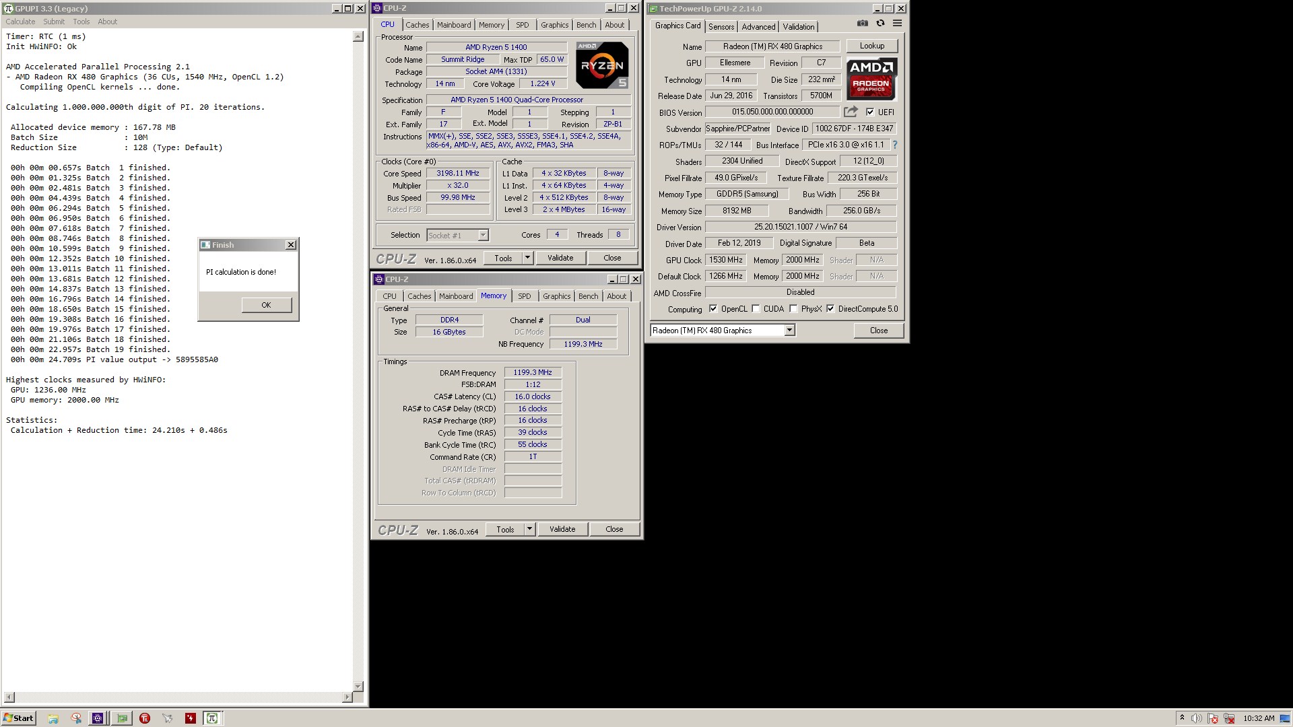Click the Lookup button in GPU-Z
Screen dimensions: 1293x727
click(x=872, y=46)
